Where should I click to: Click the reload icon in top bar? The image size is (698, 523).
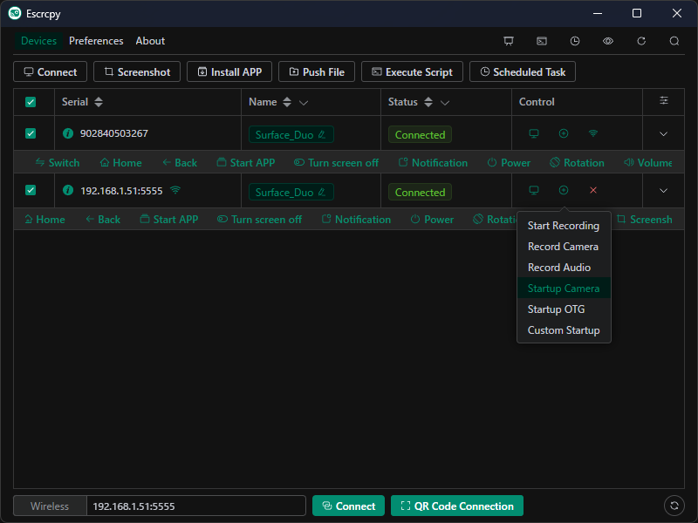pyautogui.click(x=641, y=41)
